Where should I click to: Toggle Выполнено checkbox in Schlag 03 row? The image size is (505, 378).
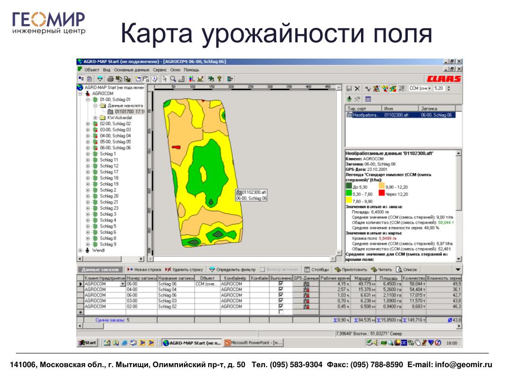tap(281, 301)
